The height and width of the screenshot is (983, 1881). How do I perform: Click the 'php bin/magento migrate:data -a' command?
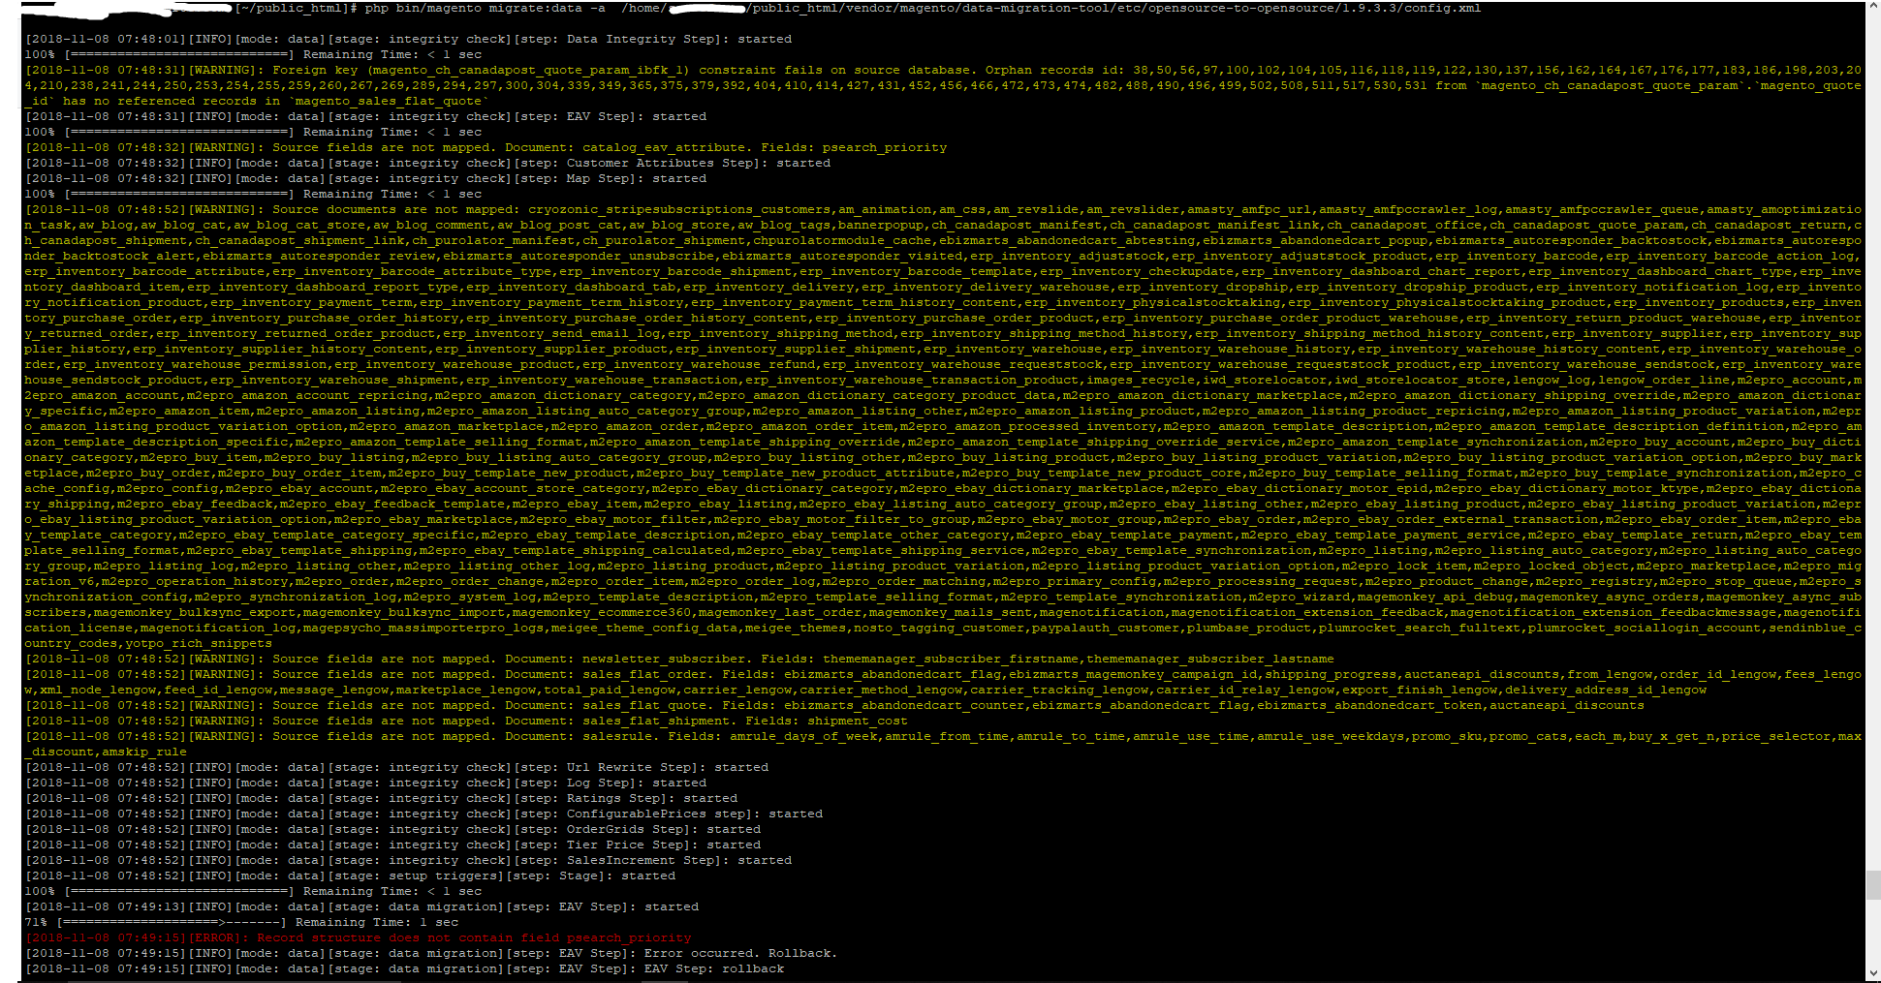tap(486, 9)
